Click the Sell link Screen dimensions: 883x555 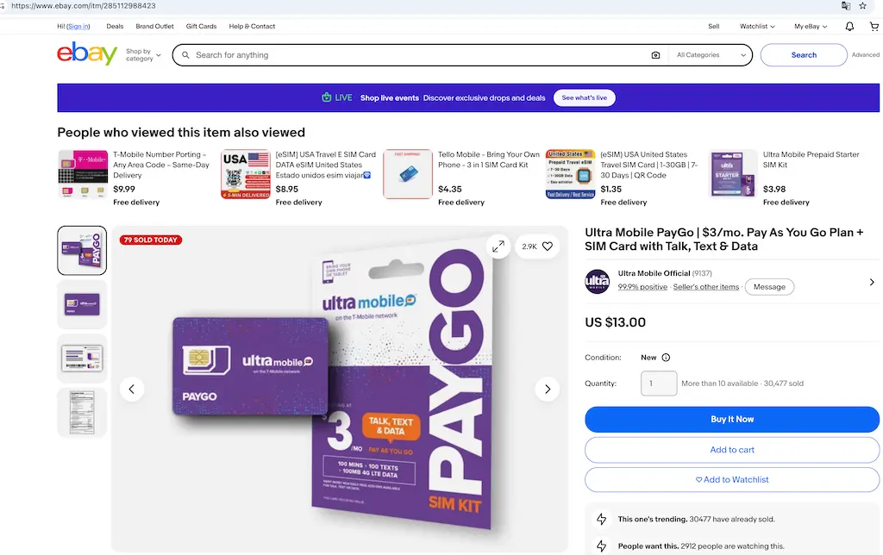click(x=713, y=27)
